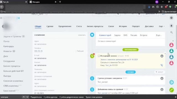Click the green phone dial button

pyautogui.click(x=171, y=90)
